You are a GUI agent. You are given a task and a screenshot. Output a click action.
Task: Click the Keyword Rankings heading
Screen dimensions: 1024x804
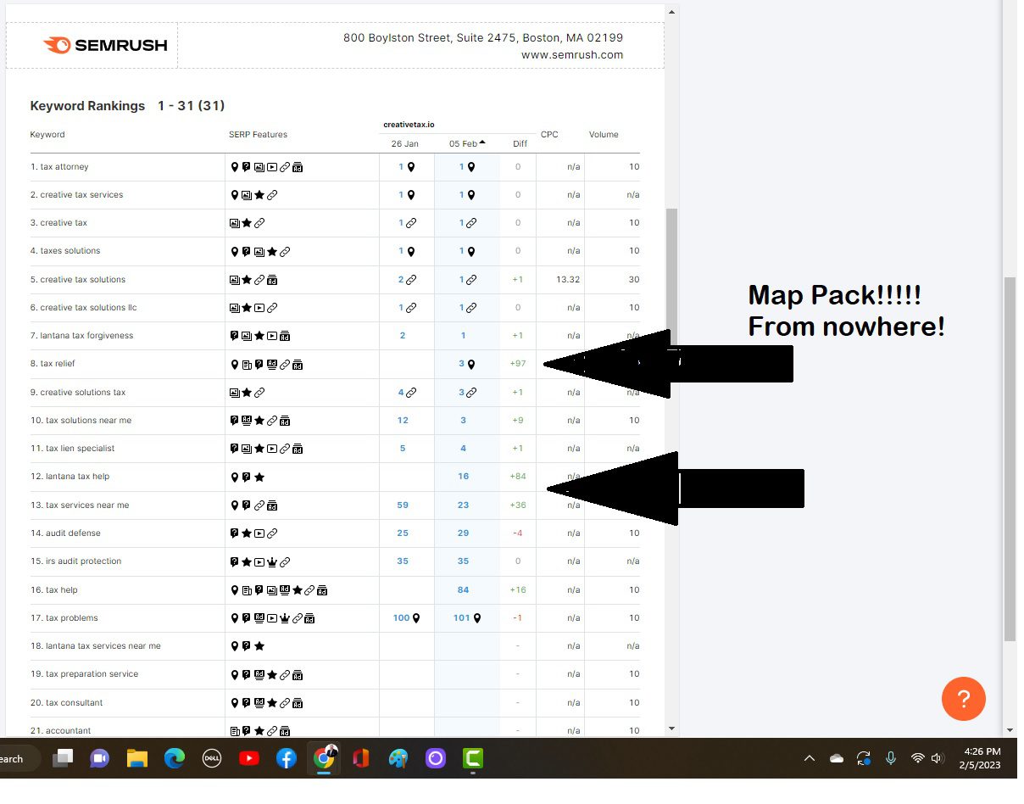click(x=87, y=106)
